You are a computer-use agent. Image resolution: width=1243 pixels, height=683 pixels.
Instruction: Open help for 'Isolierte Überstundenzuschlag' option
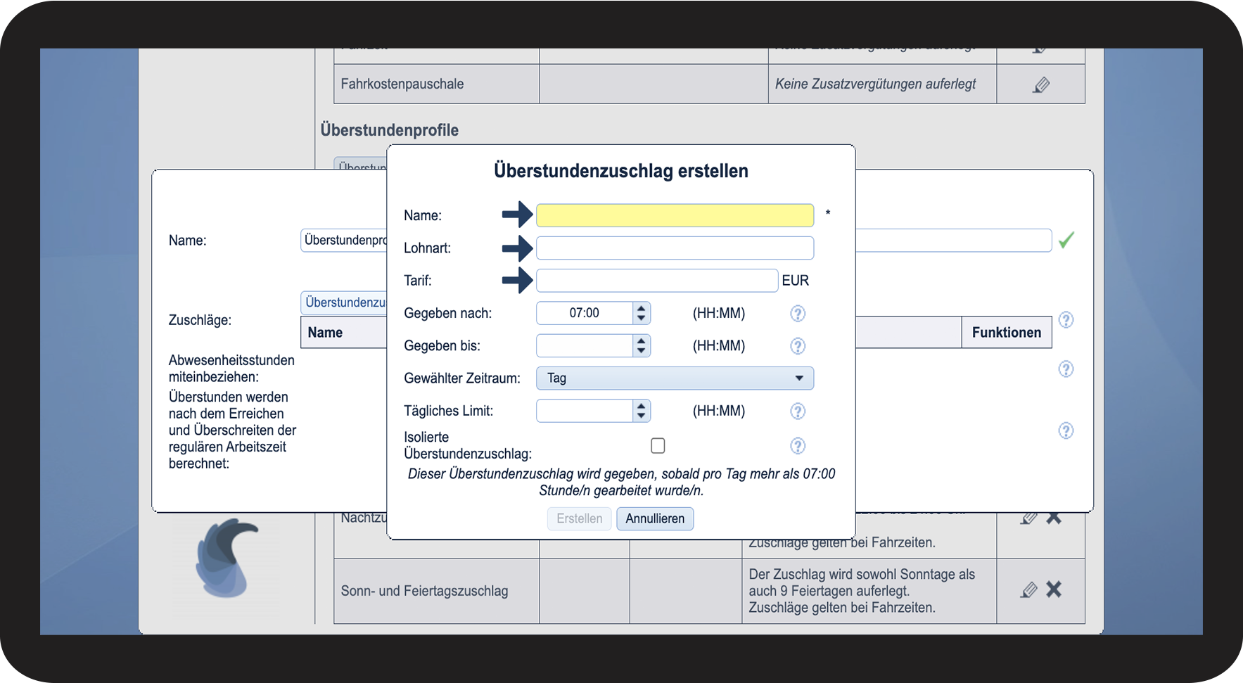pos(797,446)
